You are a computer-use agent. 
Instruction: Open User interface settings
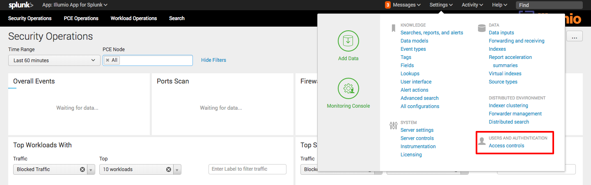(x=416, y=82)
